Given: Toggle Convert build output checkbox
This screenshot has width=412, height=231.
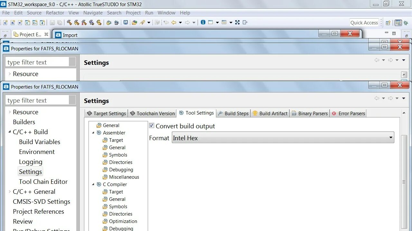Looking at the screenshot, I should (x=152, y=126).
